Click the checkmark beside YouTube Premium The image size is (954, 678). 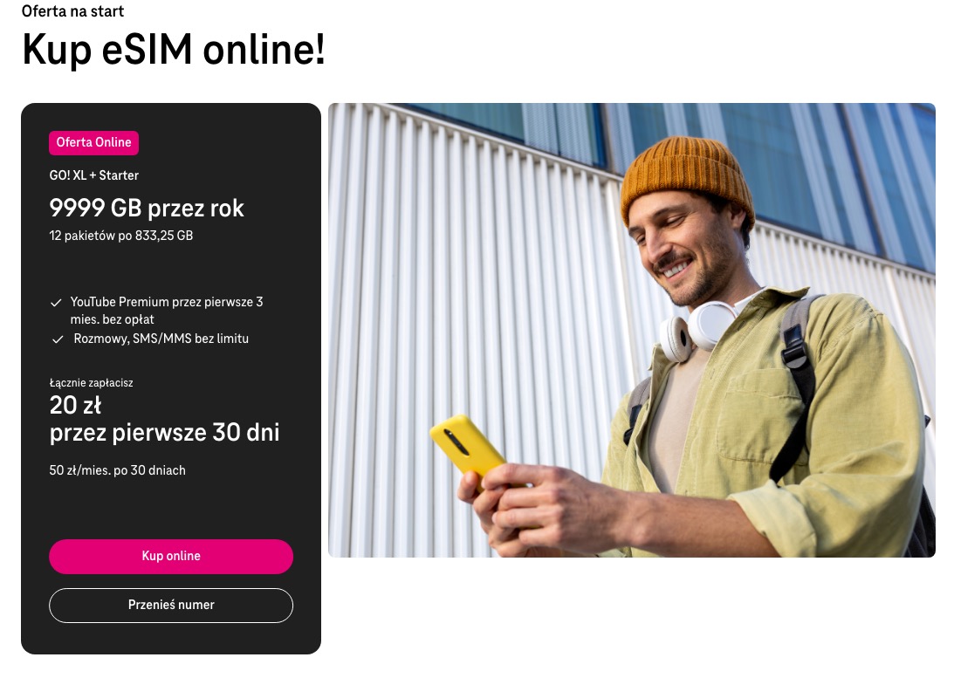pos(56,302)
